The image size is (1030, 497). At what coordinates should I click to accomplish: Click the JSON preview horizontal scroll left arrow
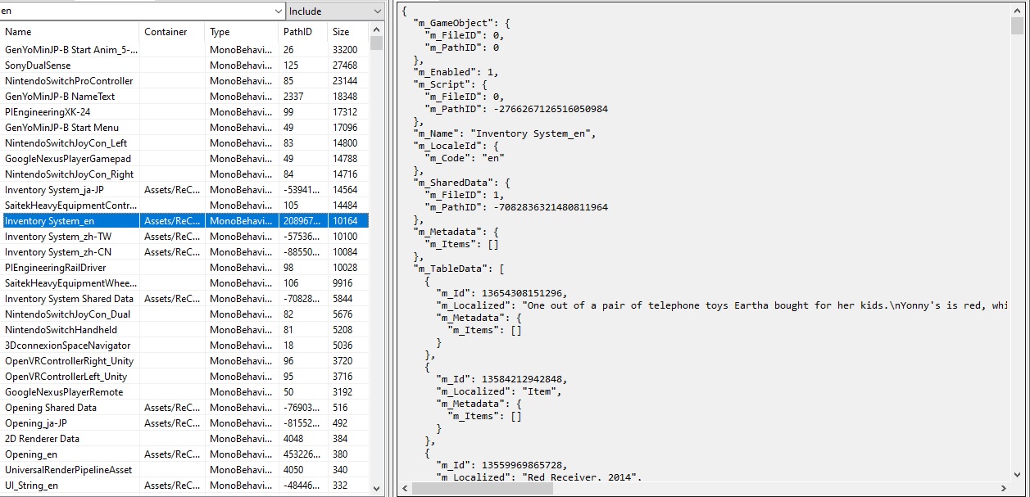pyautogui.click(x=404, y=489)
